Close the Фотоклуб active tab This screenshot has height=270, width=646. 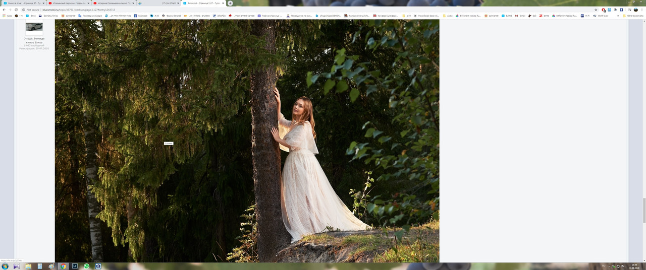click(223, 3)
